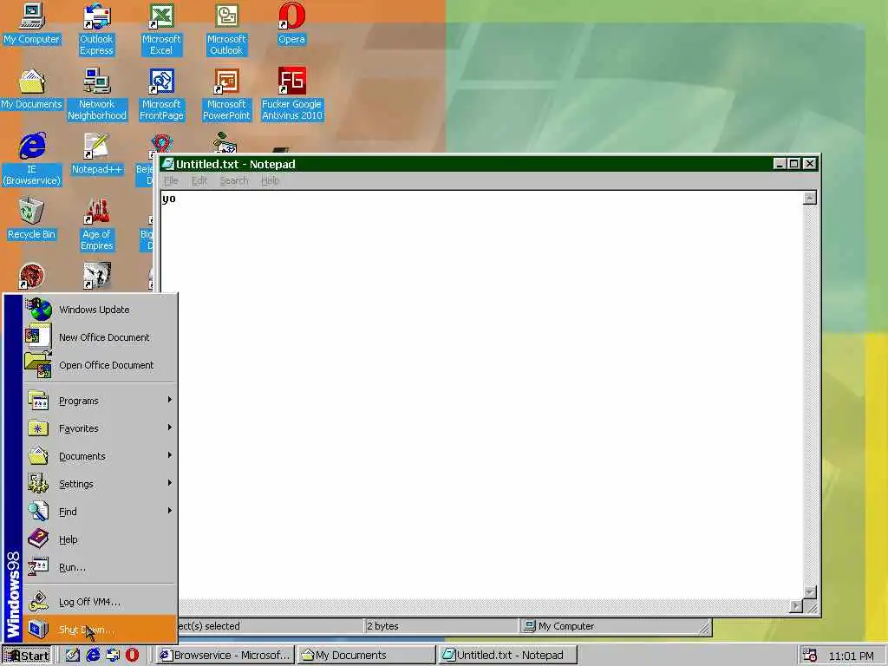Click Notepad vertical scrollbar up arrow

click(810, 198)
